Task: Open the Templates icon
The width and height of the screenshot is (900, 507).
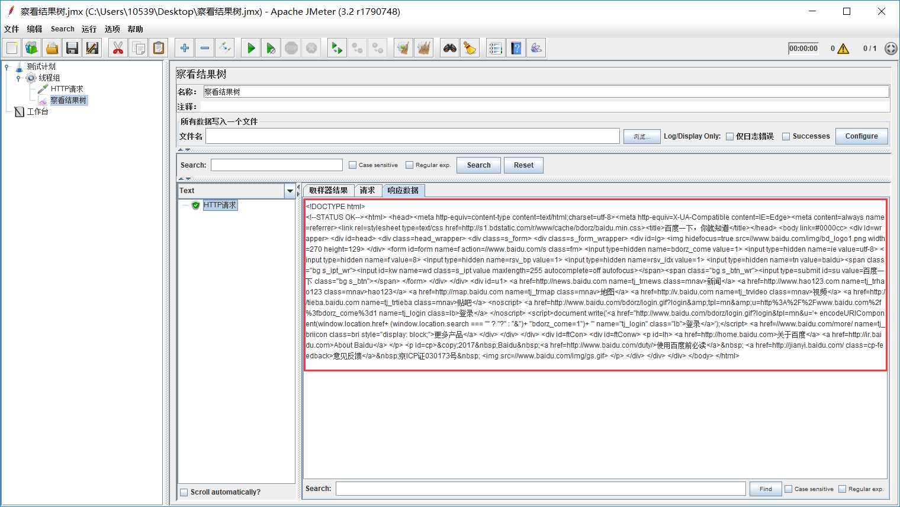Action: (32, 48)
